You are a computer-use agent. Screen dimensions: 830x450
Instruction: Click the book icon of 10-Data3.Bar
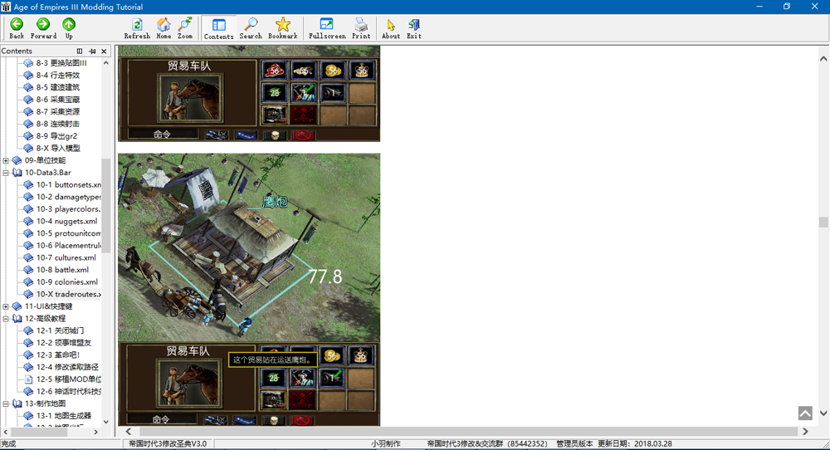pyautogui.click(x=17, y=172)
